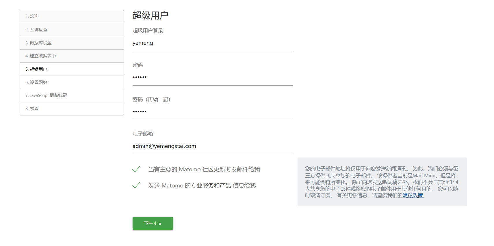Click the label text 当有主要的 Matomo 社区更新时发邮件给我
494x246 pixels.
204,169
